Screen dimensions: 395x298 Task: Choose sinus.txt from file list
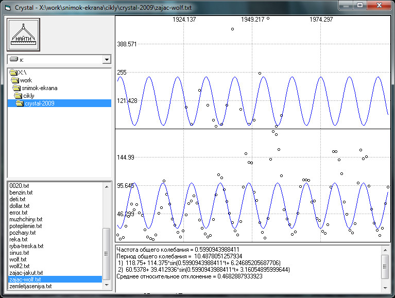(x=20, y=253)
